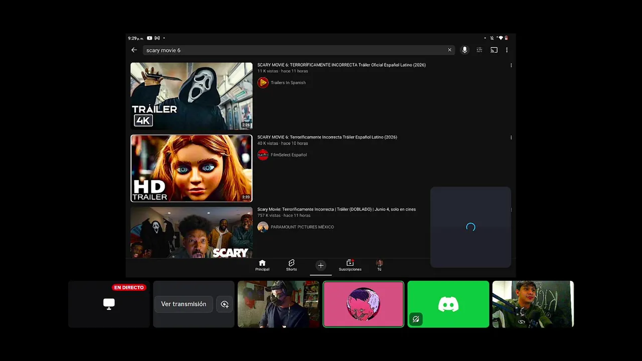Select the participant wearing a cap and headset
This screenshot has width=642, height=361.
pos(278,304)
